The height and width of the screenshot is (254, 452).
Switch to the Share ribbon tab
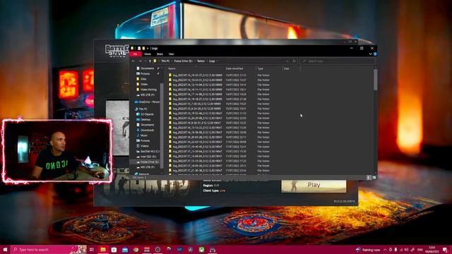pos(160,54)
